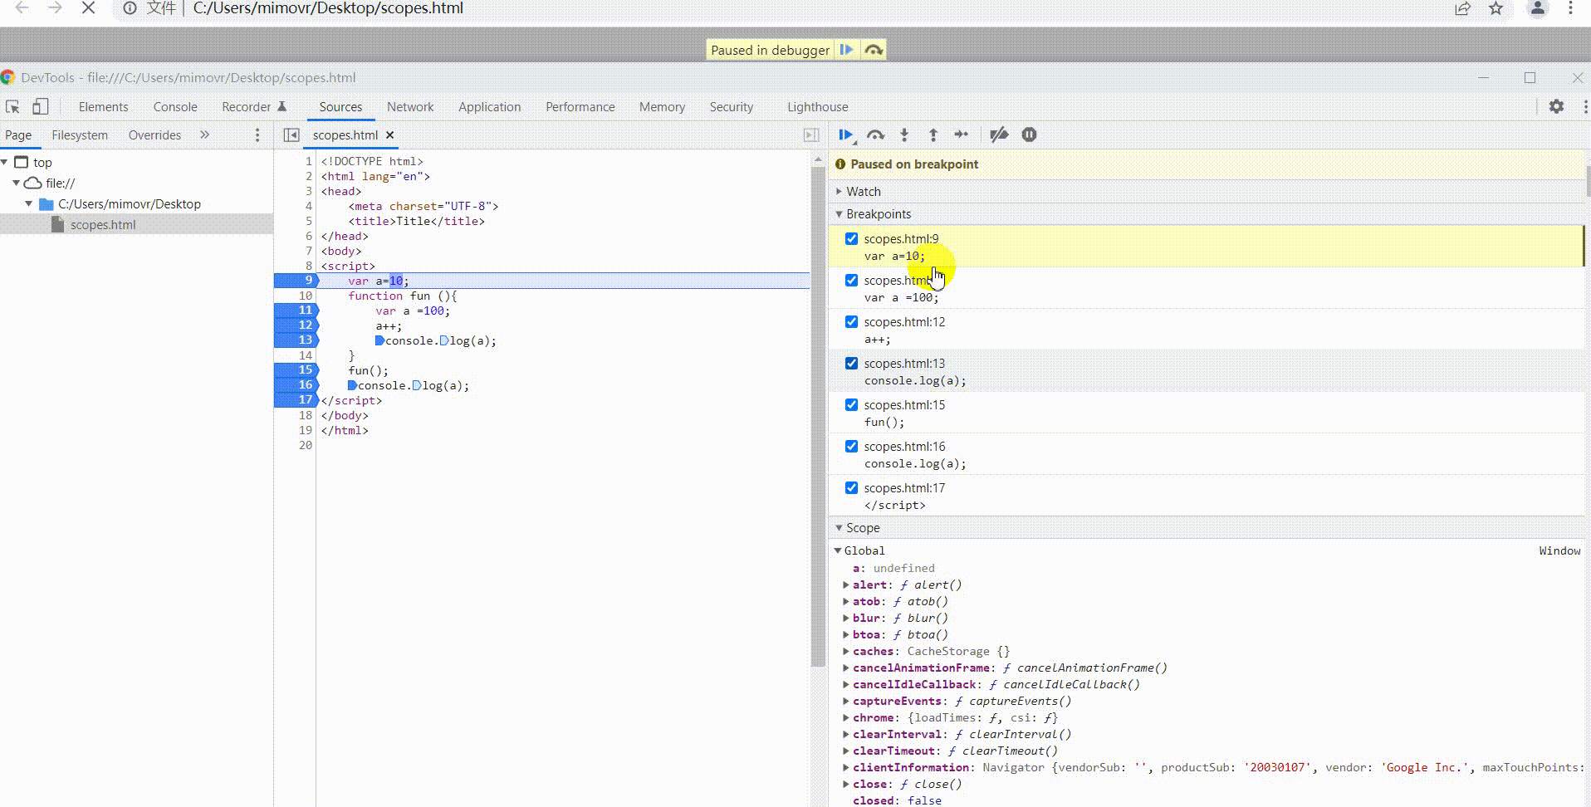Screen dimensions: 1591x807
Task: Expand the Watch section
Action: click(x=840, y=191)
